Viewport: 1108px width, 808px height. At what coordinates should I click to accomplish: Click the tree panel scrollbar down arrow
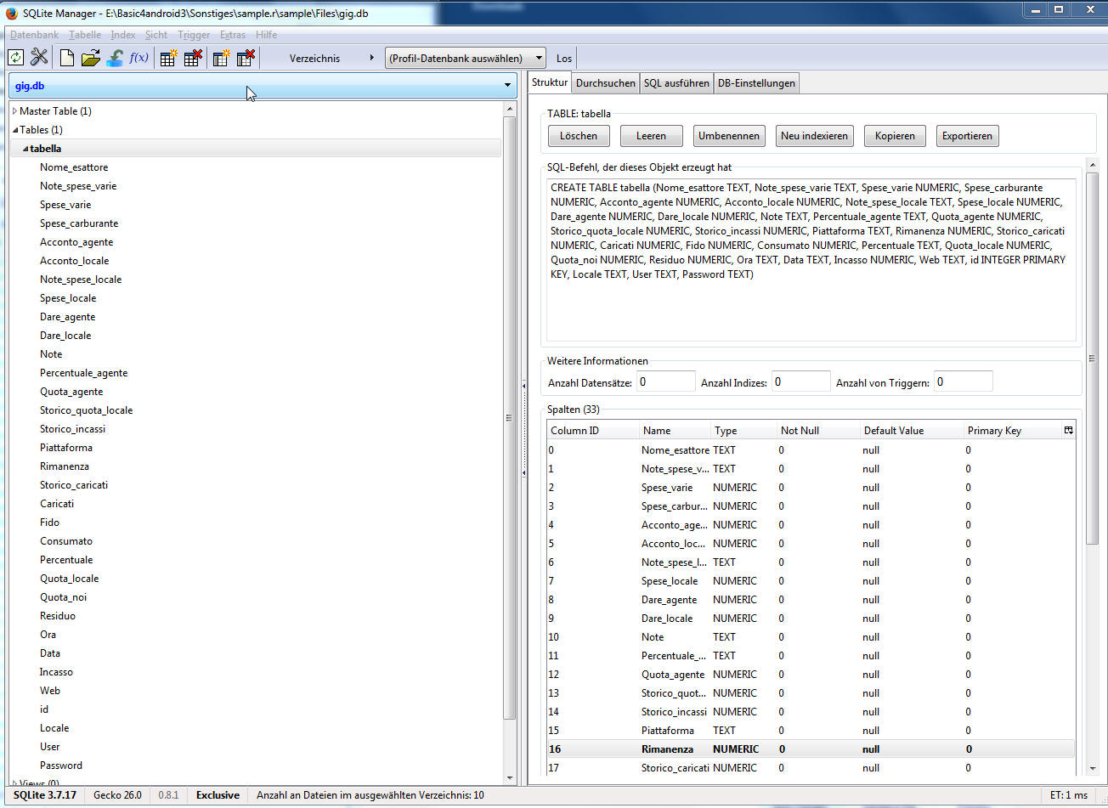coord(510,777)
